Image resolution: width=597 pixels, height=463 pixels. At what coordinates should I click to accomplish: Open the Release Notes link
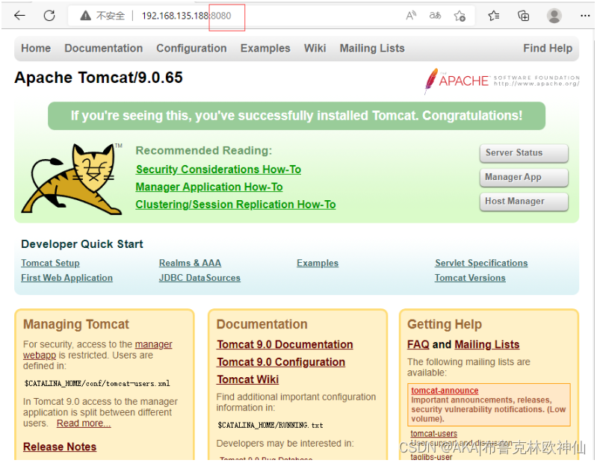pos(60,447)
